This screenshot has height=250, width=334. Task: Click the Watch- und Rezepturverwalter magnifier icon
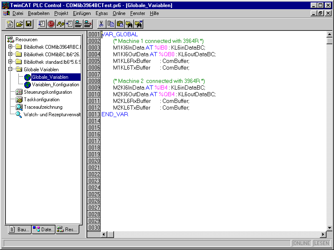[19, 115]
